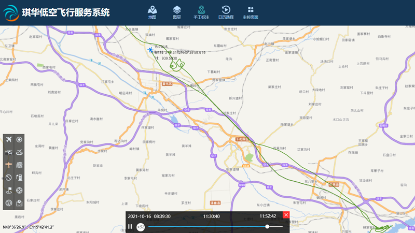Click the prohibited zone circle-slash icon

coord(8,178)
